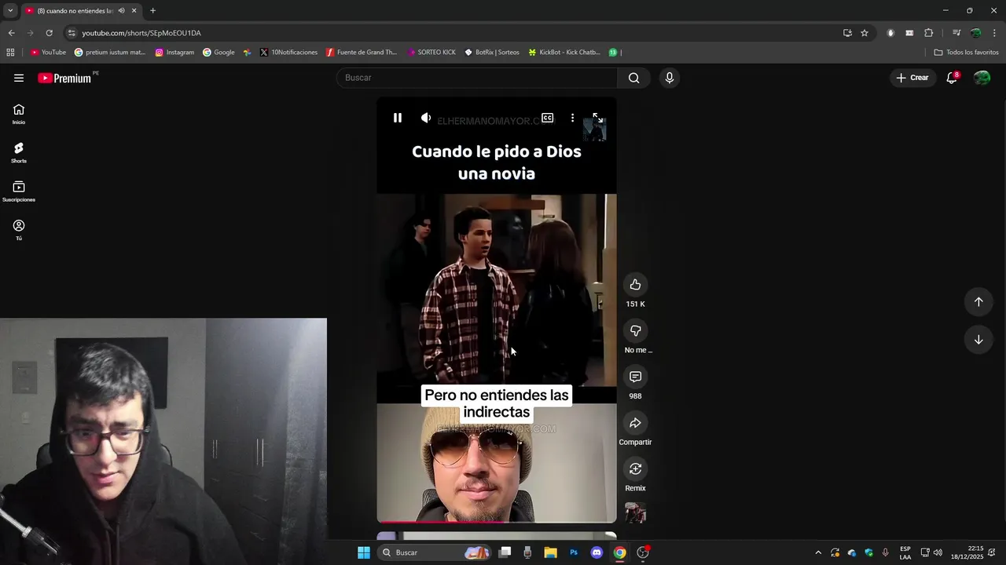Open the tray volume speaker icon
Screen dimensions: 1006x565
coord(938,552)
